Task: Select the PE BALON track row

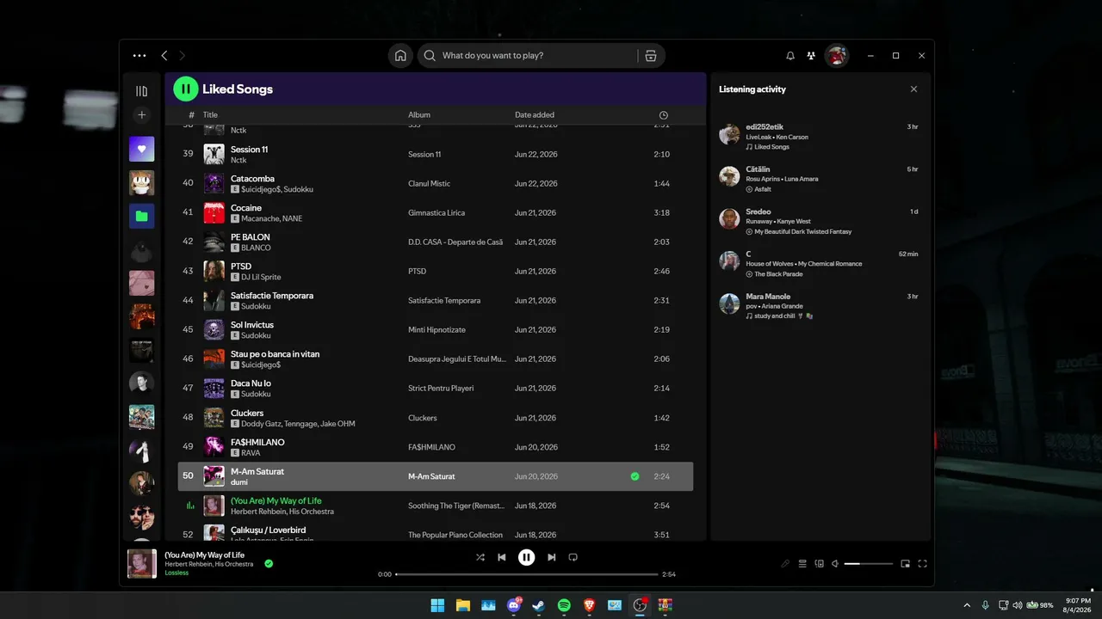Action: point(436,242)
